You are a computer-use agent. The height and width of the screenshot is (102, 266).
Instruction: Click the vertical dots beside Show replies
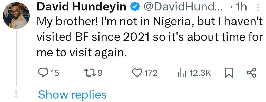click(x=16, y=94)
